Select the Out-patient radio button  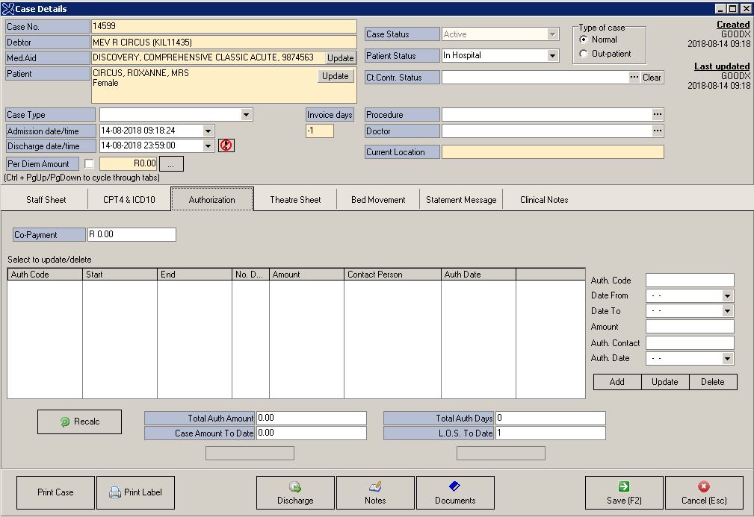tap(584, 54)
